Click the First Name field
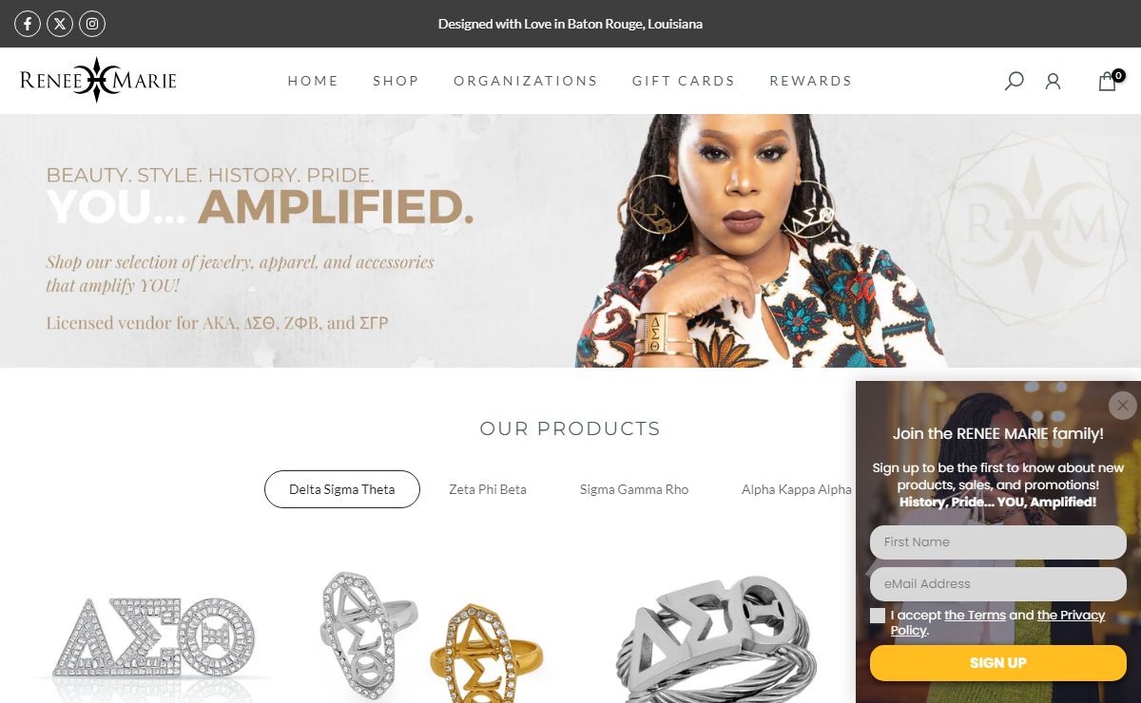 pos(998,542)
